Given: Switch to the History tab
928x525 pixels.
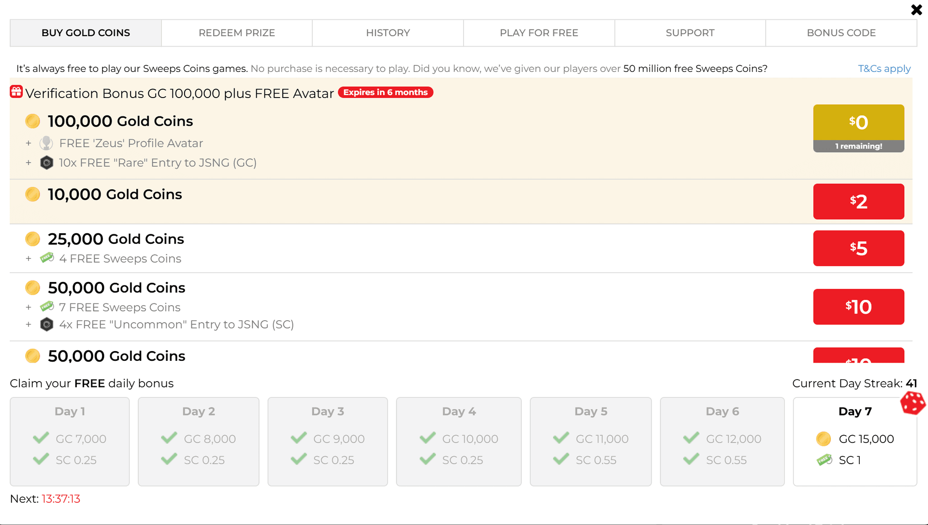Looking at the screenshot, I should tap(388, 33).
